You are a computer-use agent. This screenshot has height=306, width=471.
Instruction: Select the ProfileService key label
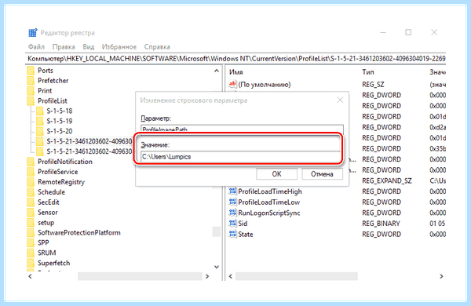[57, 172]
